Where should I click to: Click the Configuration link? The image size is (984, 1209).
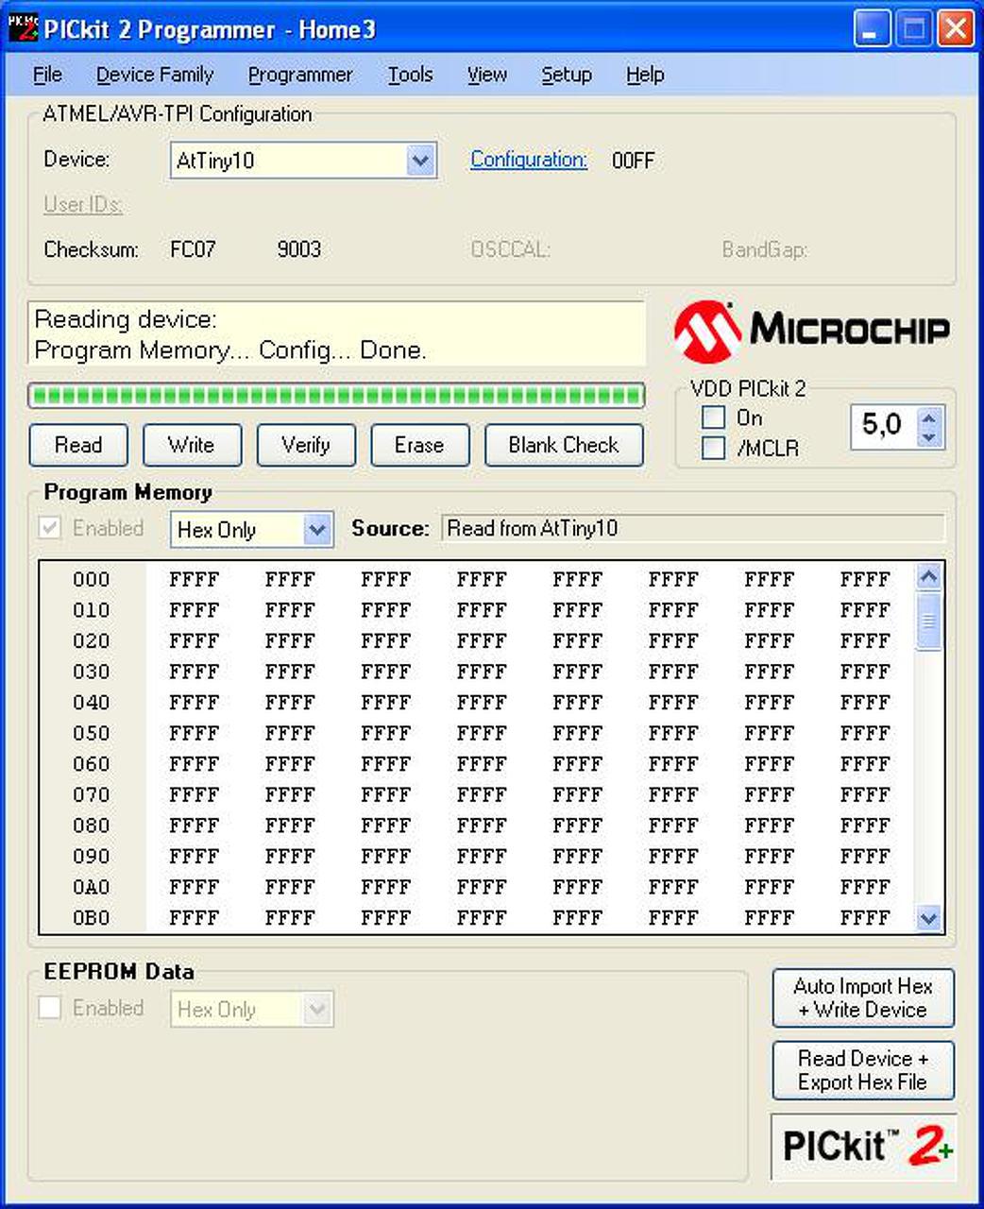click(529, 160)
